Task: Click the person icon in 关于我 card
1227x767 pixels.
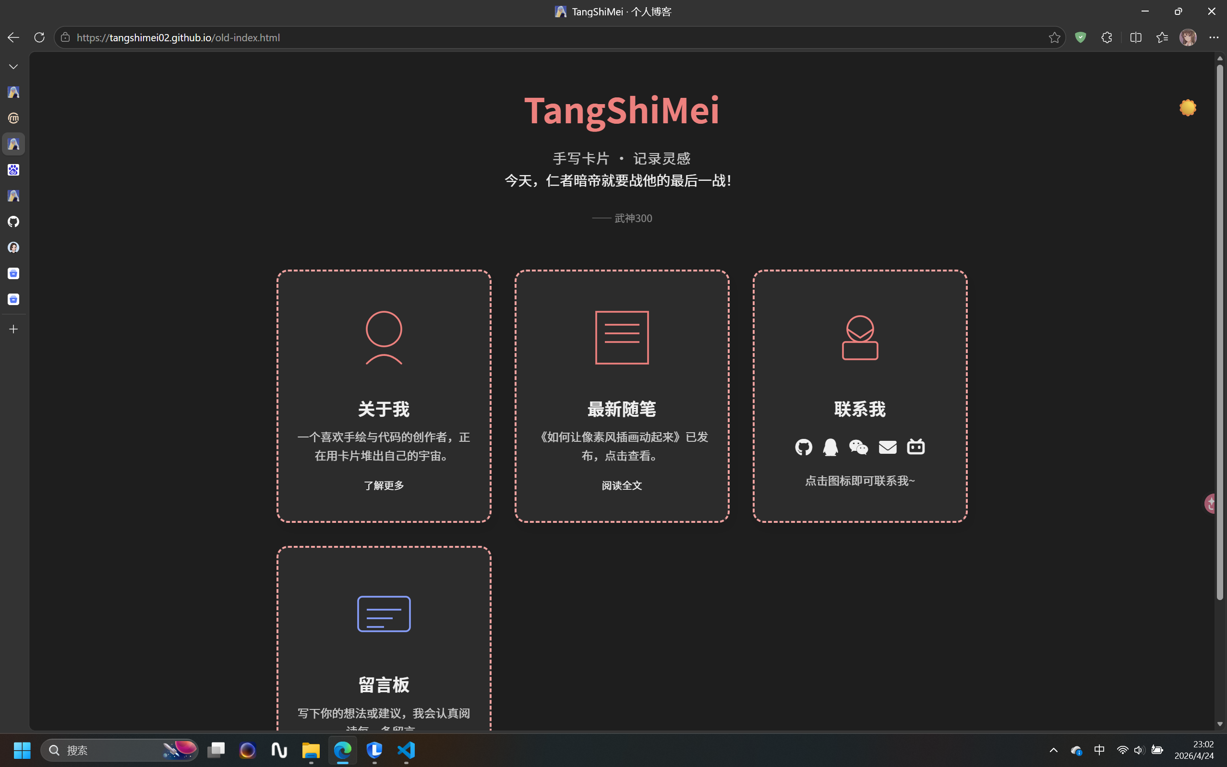Action: pyautogui.click(x=384, y=337)
